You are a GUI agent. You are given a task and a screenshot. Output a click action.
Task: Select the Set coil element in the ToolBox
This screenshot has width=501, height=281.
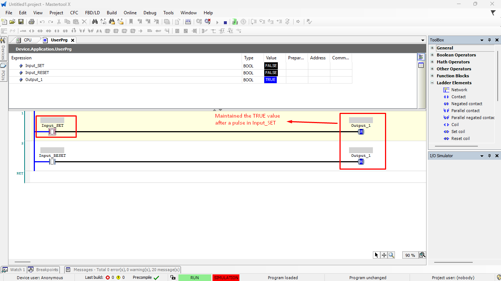click(458, 132)
